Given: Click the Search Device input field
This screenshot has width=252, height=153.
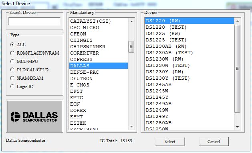Looking at the screenshot, I should coord(34,21).
